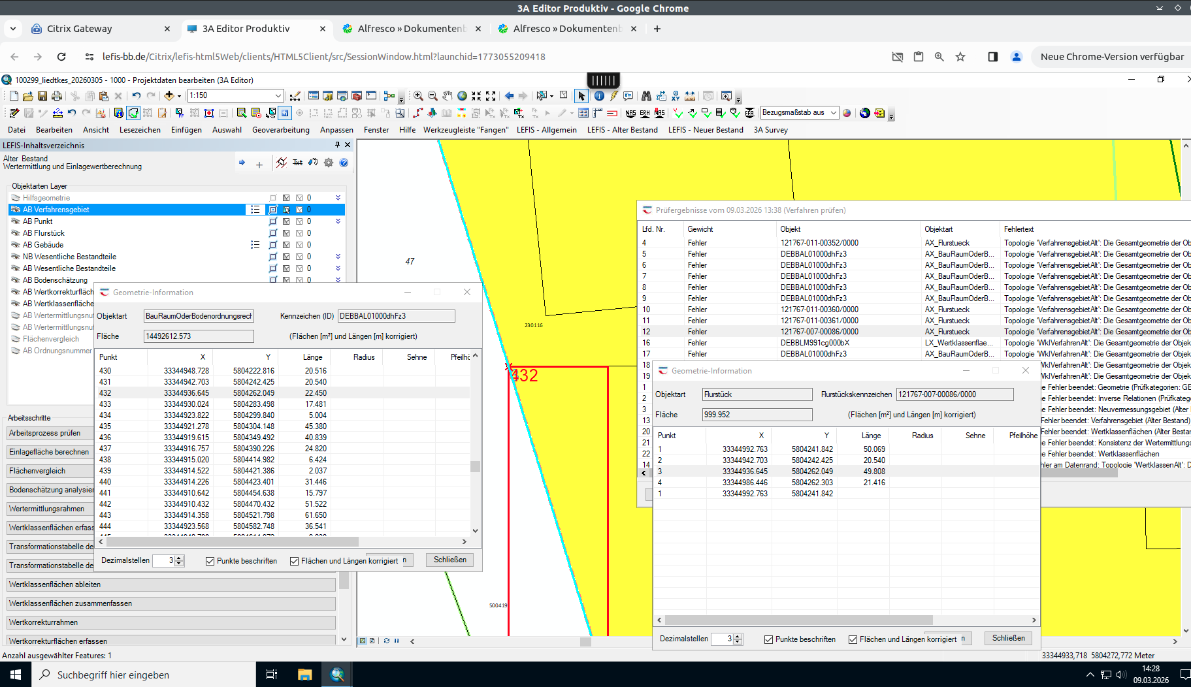1191x687 pixels.
Task: Open the Measure ruler tool
Action: 690,96
